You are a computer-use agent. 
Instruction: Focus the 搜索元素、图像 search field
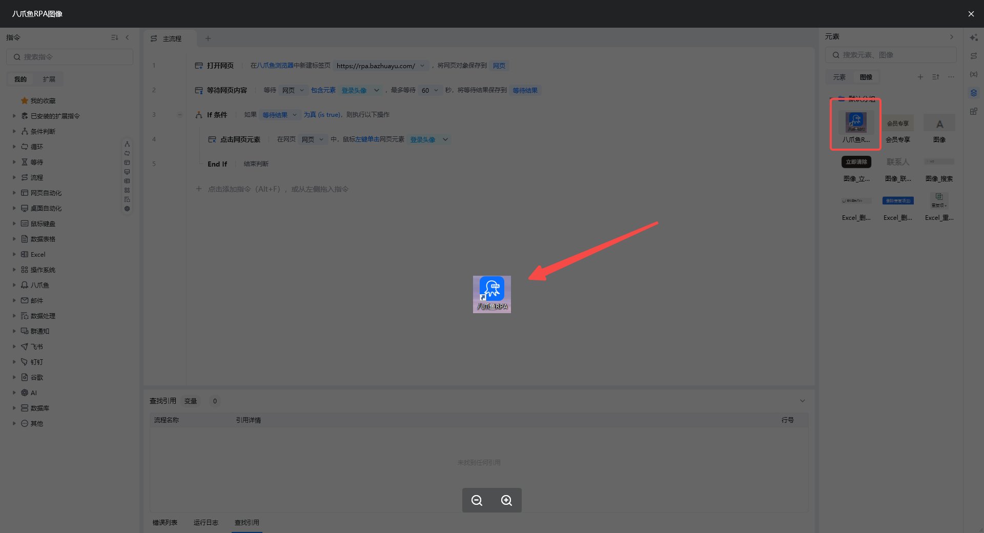(891, 55)
